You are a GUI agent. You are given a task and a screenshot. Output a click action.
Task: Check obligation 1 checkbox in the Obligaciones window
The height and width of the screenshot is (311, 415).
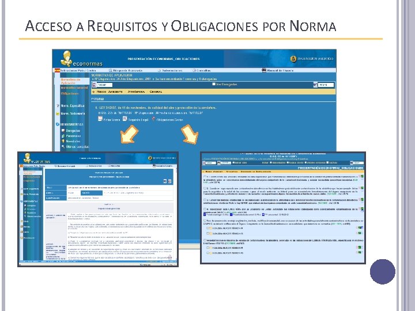coord(205,177)
